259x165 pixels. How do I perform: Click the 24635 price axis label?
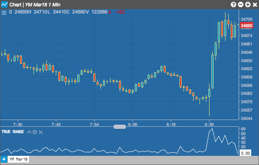(247, 61)
